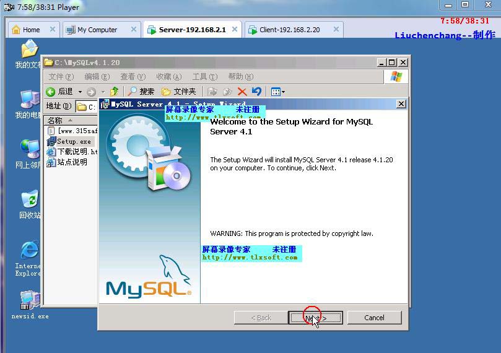
Task: Click the 我的文档 desktop icon
Action: click(x=28, y=54)
